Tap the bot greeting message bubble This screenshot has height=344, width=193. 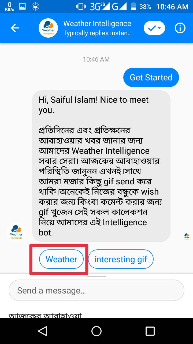(101, 166)
